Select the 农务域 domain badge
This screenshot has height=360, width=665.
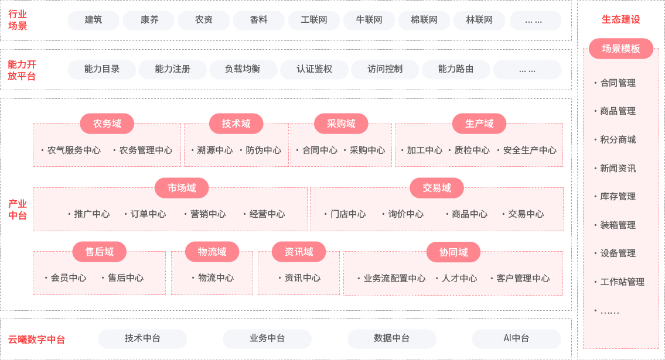tap(107, 124)
